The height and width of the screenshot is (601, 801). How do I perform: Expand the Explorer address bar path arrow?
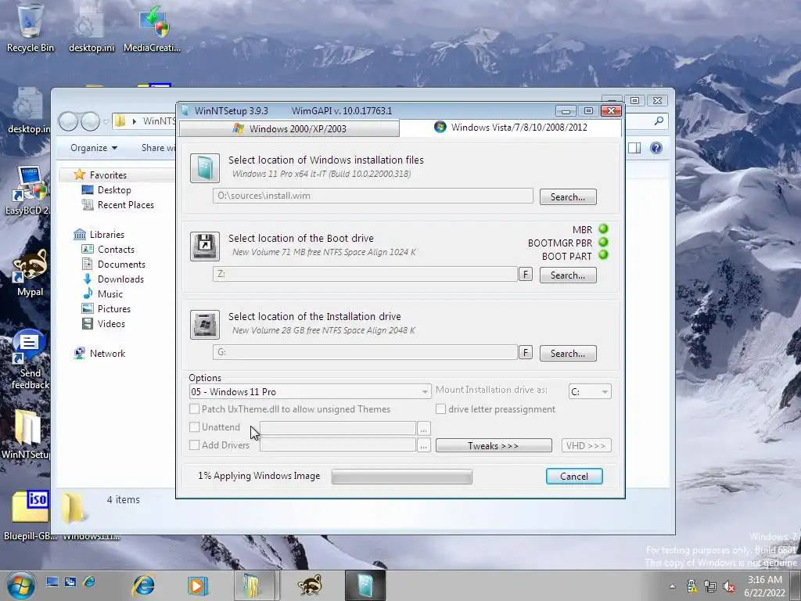pos(135,121)
